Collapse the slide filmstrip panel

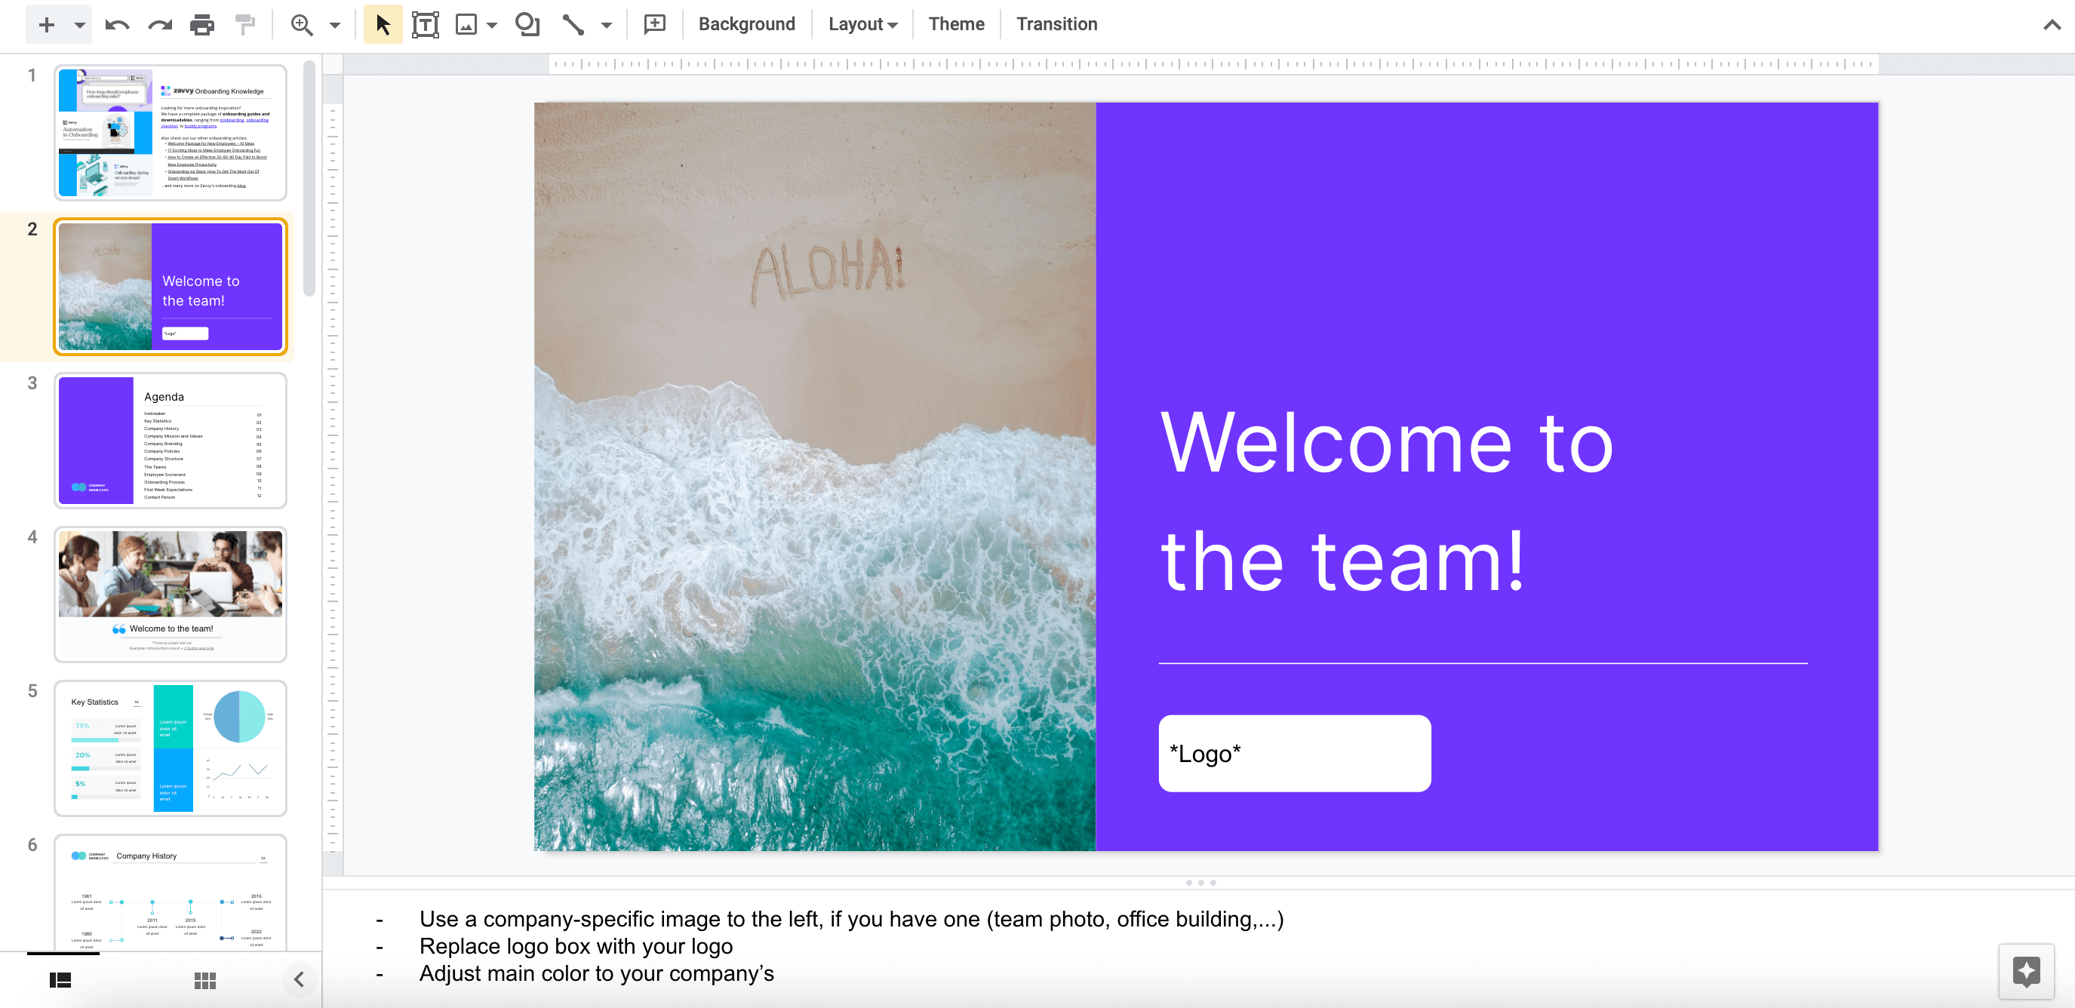(299, 980)
